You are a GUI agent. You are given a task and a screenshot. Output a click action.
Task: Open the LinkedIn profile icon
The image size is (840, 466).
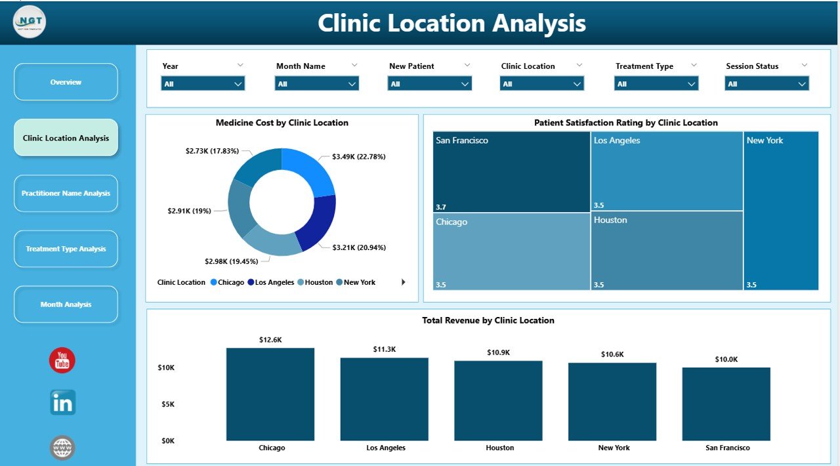(x=61, y=403)
